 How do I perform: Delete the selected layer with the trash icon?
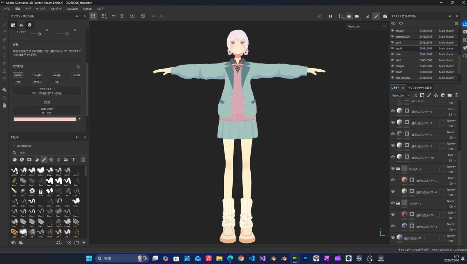(x=456, y=95)
